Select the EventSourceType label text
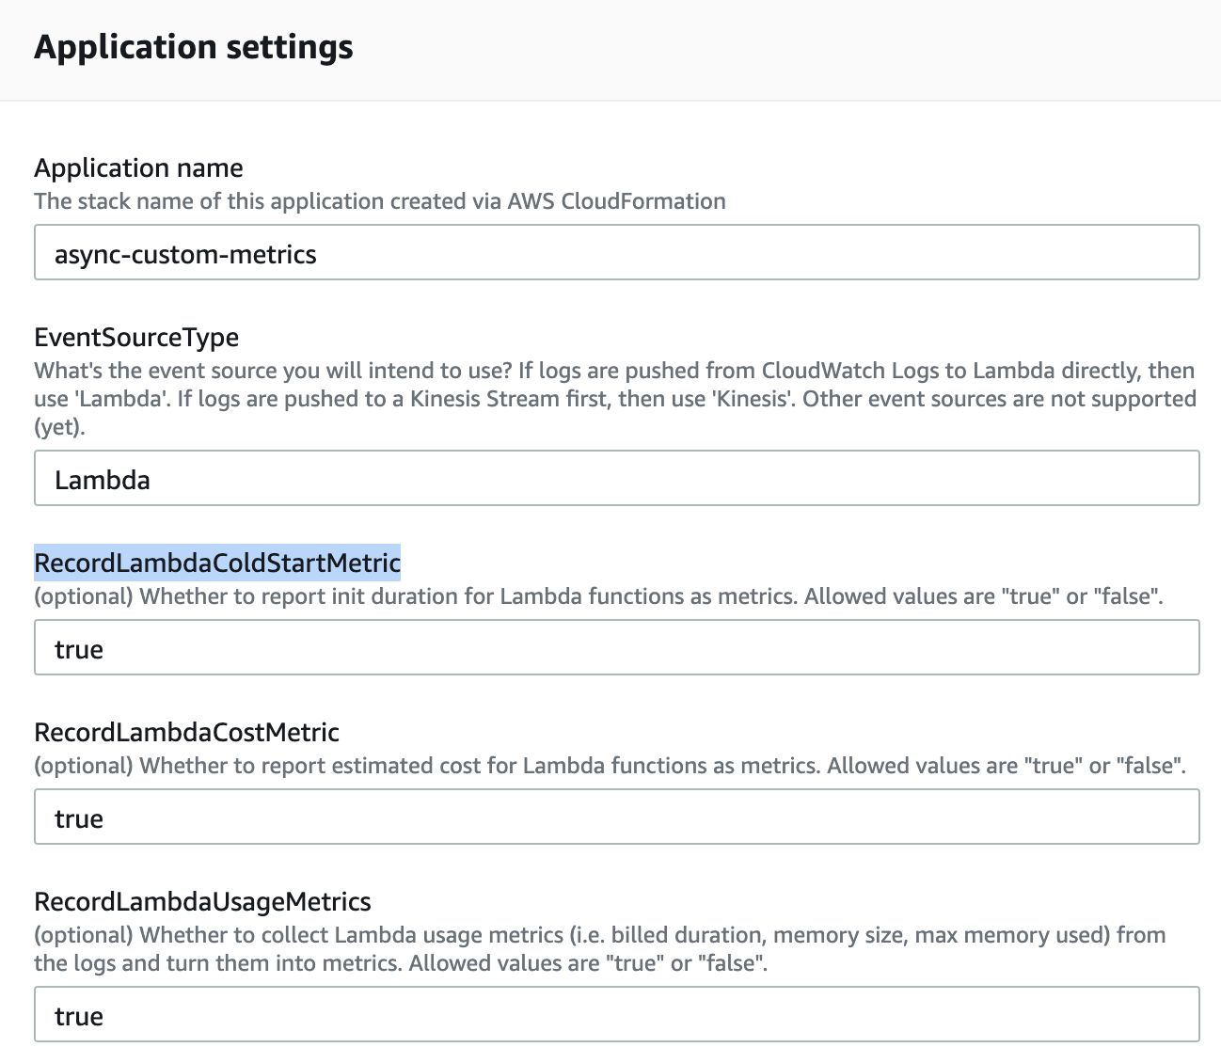Viewport: 1221px width, 1063px height. [x=136, y=338]
